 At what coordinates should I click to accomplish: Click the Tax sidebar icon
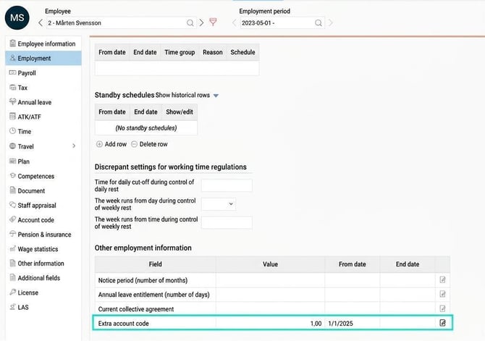(x=12, y=88)
